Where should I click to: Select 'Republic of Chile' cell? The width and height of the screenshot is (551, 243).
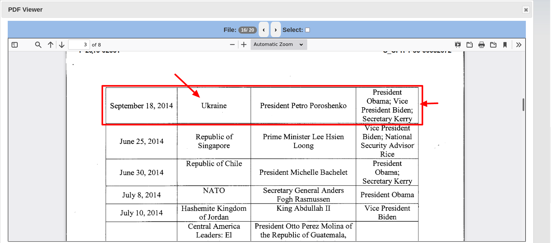click(214, 172)
